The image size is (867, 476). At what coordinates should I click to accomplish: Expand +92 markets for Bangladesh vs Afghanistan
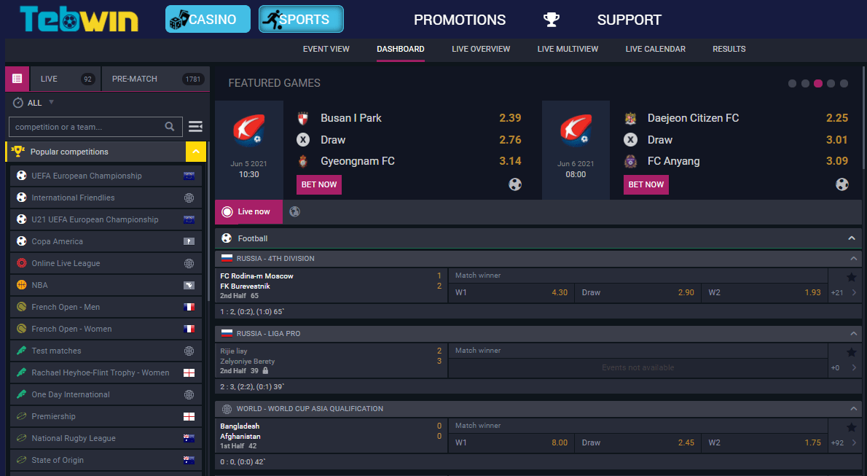click(844, 442)
